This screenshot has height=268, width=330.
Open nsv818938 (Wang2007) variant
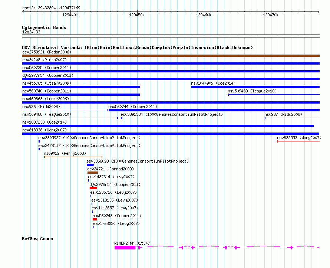[44, 130]
